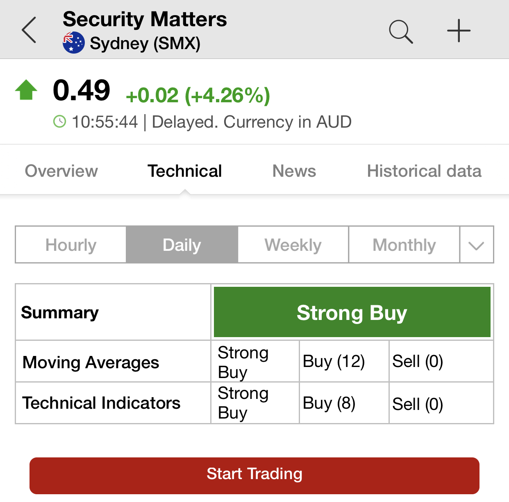Open the News tab
This screenshot has width=509, height=502.
[294, 171]
